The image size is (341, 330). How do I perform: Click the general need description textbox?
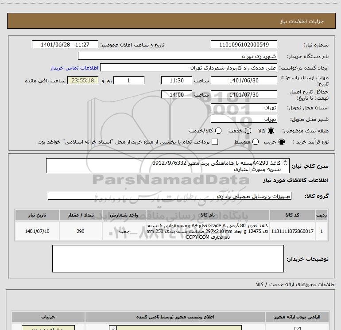coord(168,166)
